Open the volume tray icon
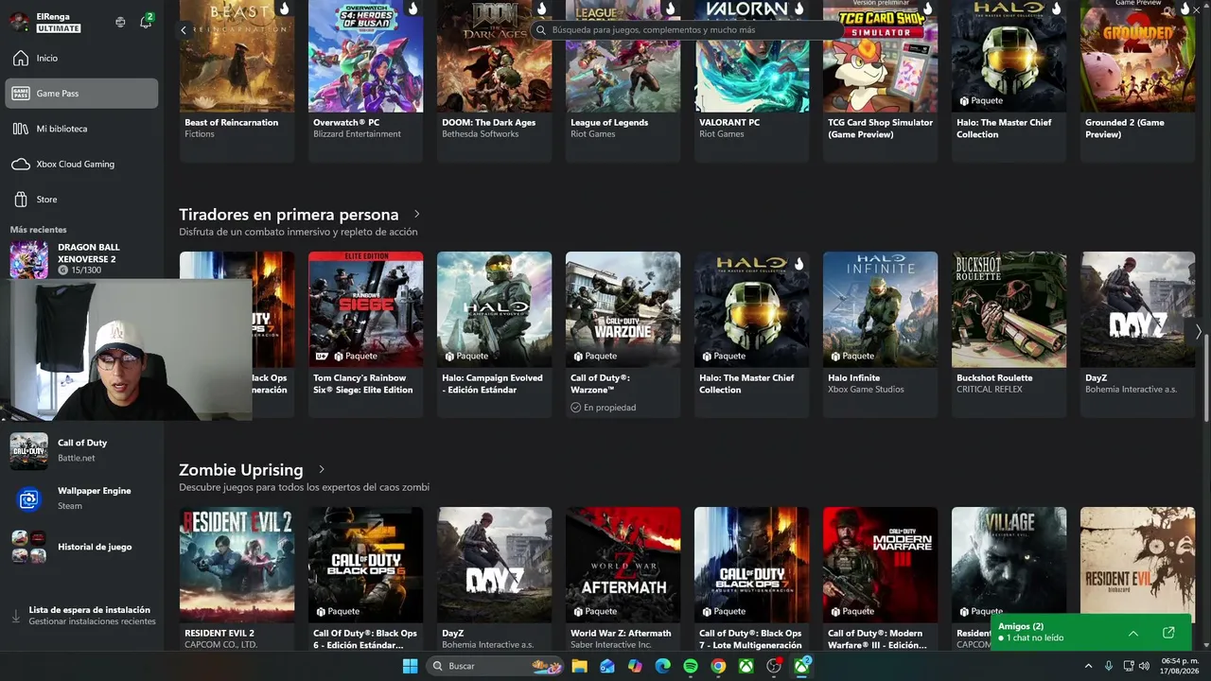 pos(1145,666)
